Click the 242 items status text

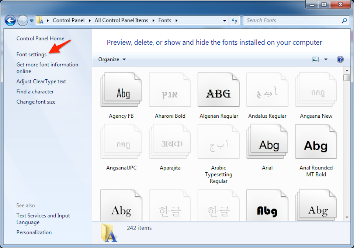pos(139,228)
